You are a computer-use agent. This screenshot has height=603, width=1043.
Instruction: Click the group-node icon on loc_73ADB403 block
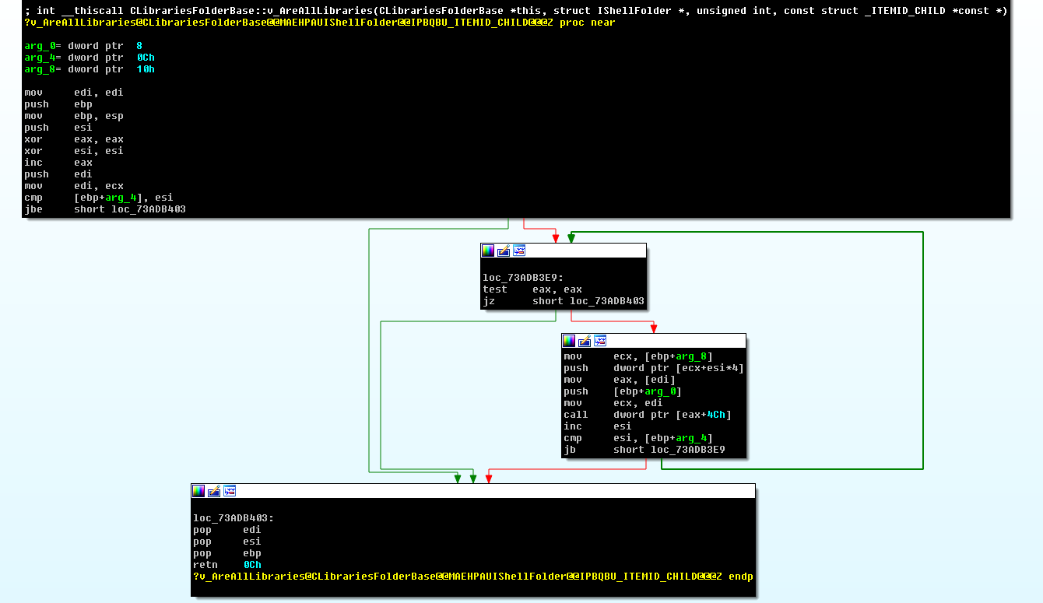[x=229, y=491]
